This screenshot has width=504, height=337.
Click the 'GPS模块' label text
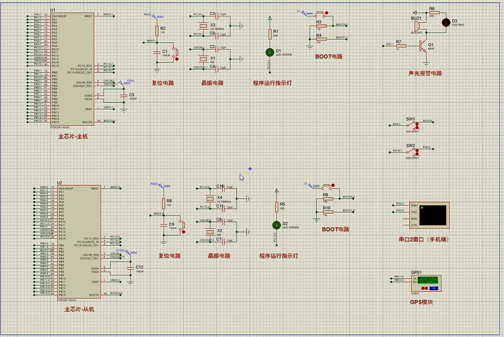[421, 302]
